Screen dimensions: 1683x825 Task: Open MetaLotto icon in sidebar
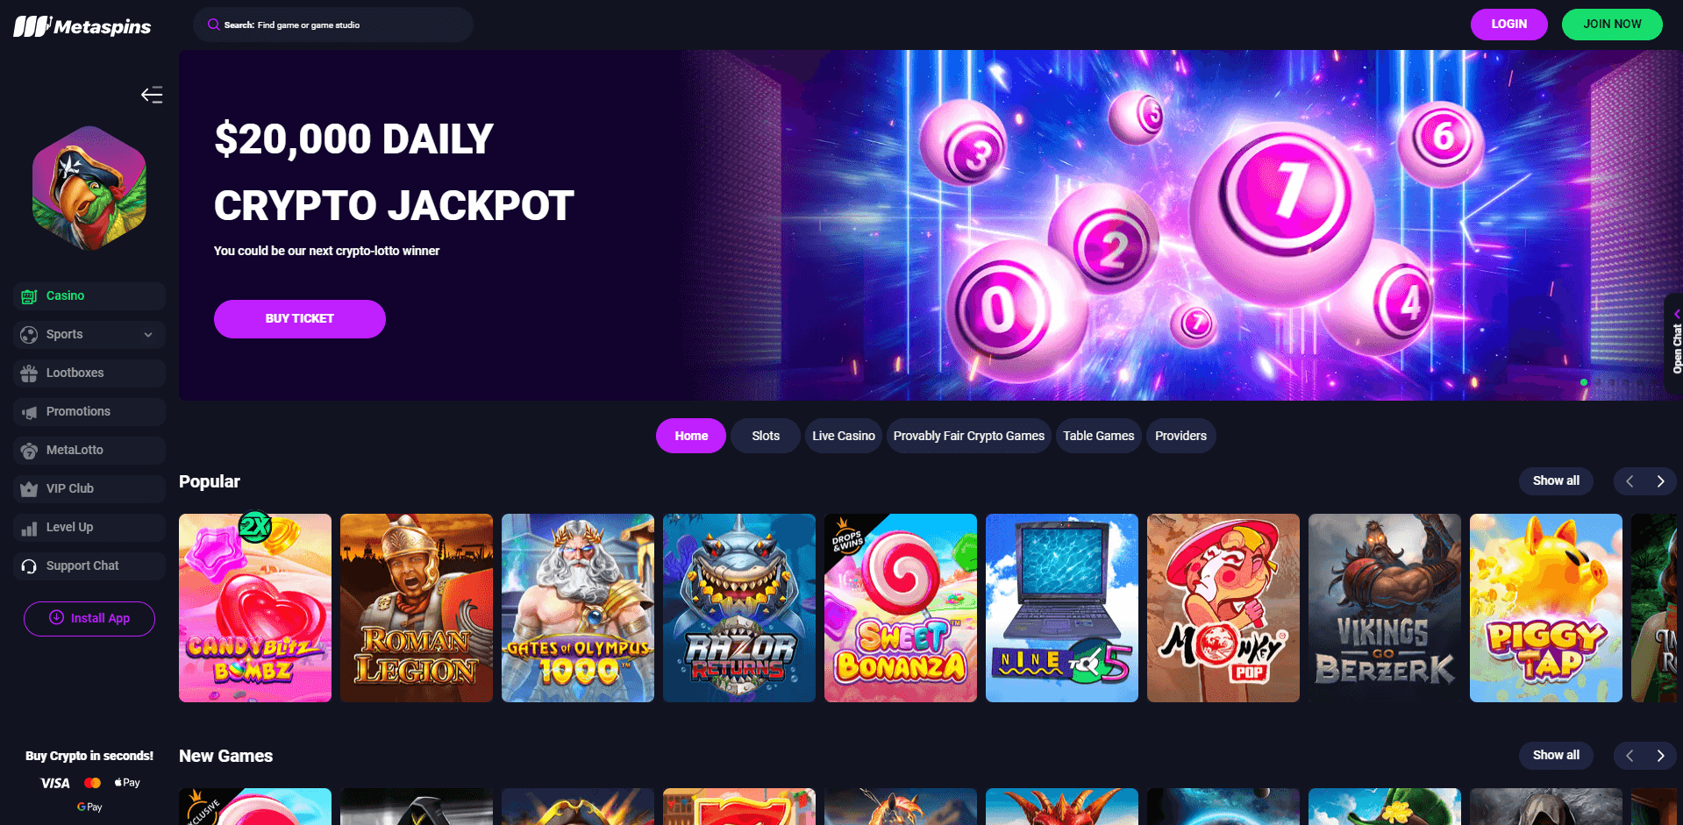tap(29, 451)
